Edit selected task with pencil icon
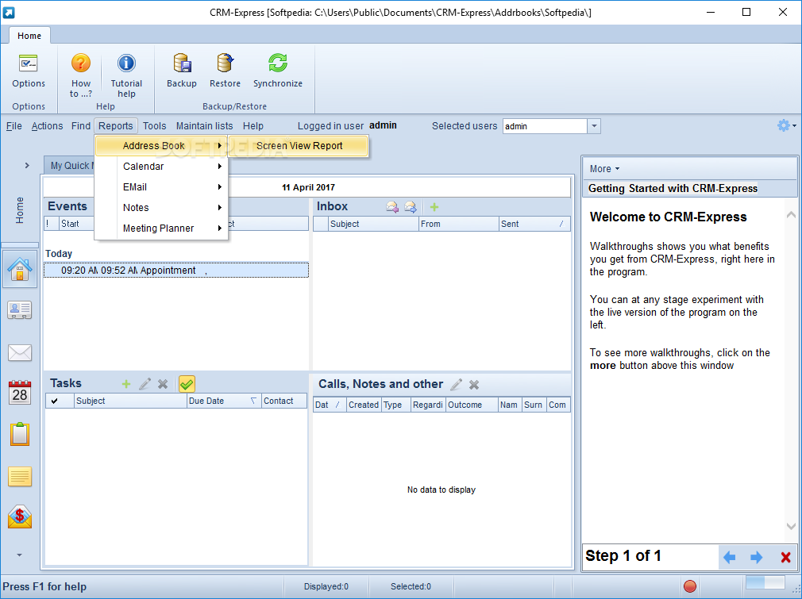 coord(145,384)
